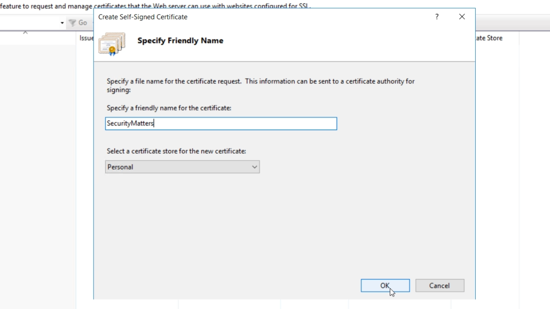Click the Specify Friendly Name heading
The image size is (550, 309).
[180, 41]
